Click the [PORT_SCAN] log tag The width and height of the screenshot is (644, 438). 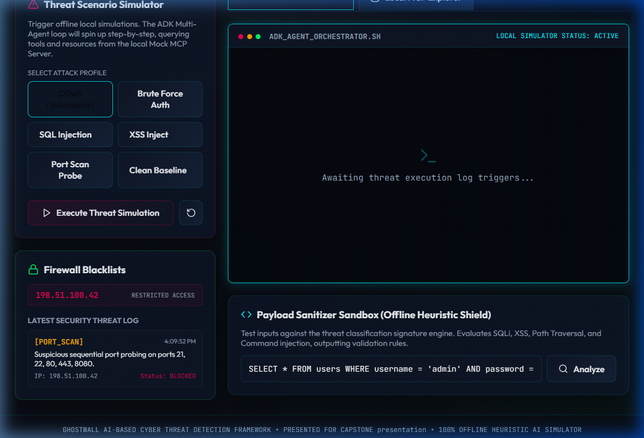[x=58, y=342]
